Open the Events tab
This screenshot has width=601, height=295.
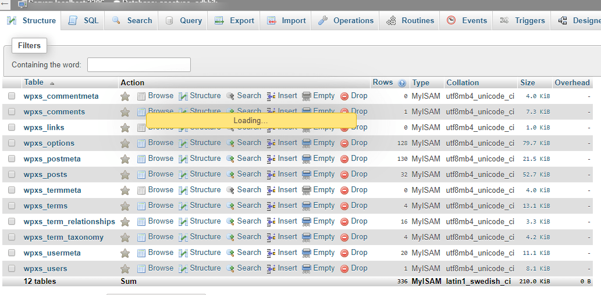467,21
